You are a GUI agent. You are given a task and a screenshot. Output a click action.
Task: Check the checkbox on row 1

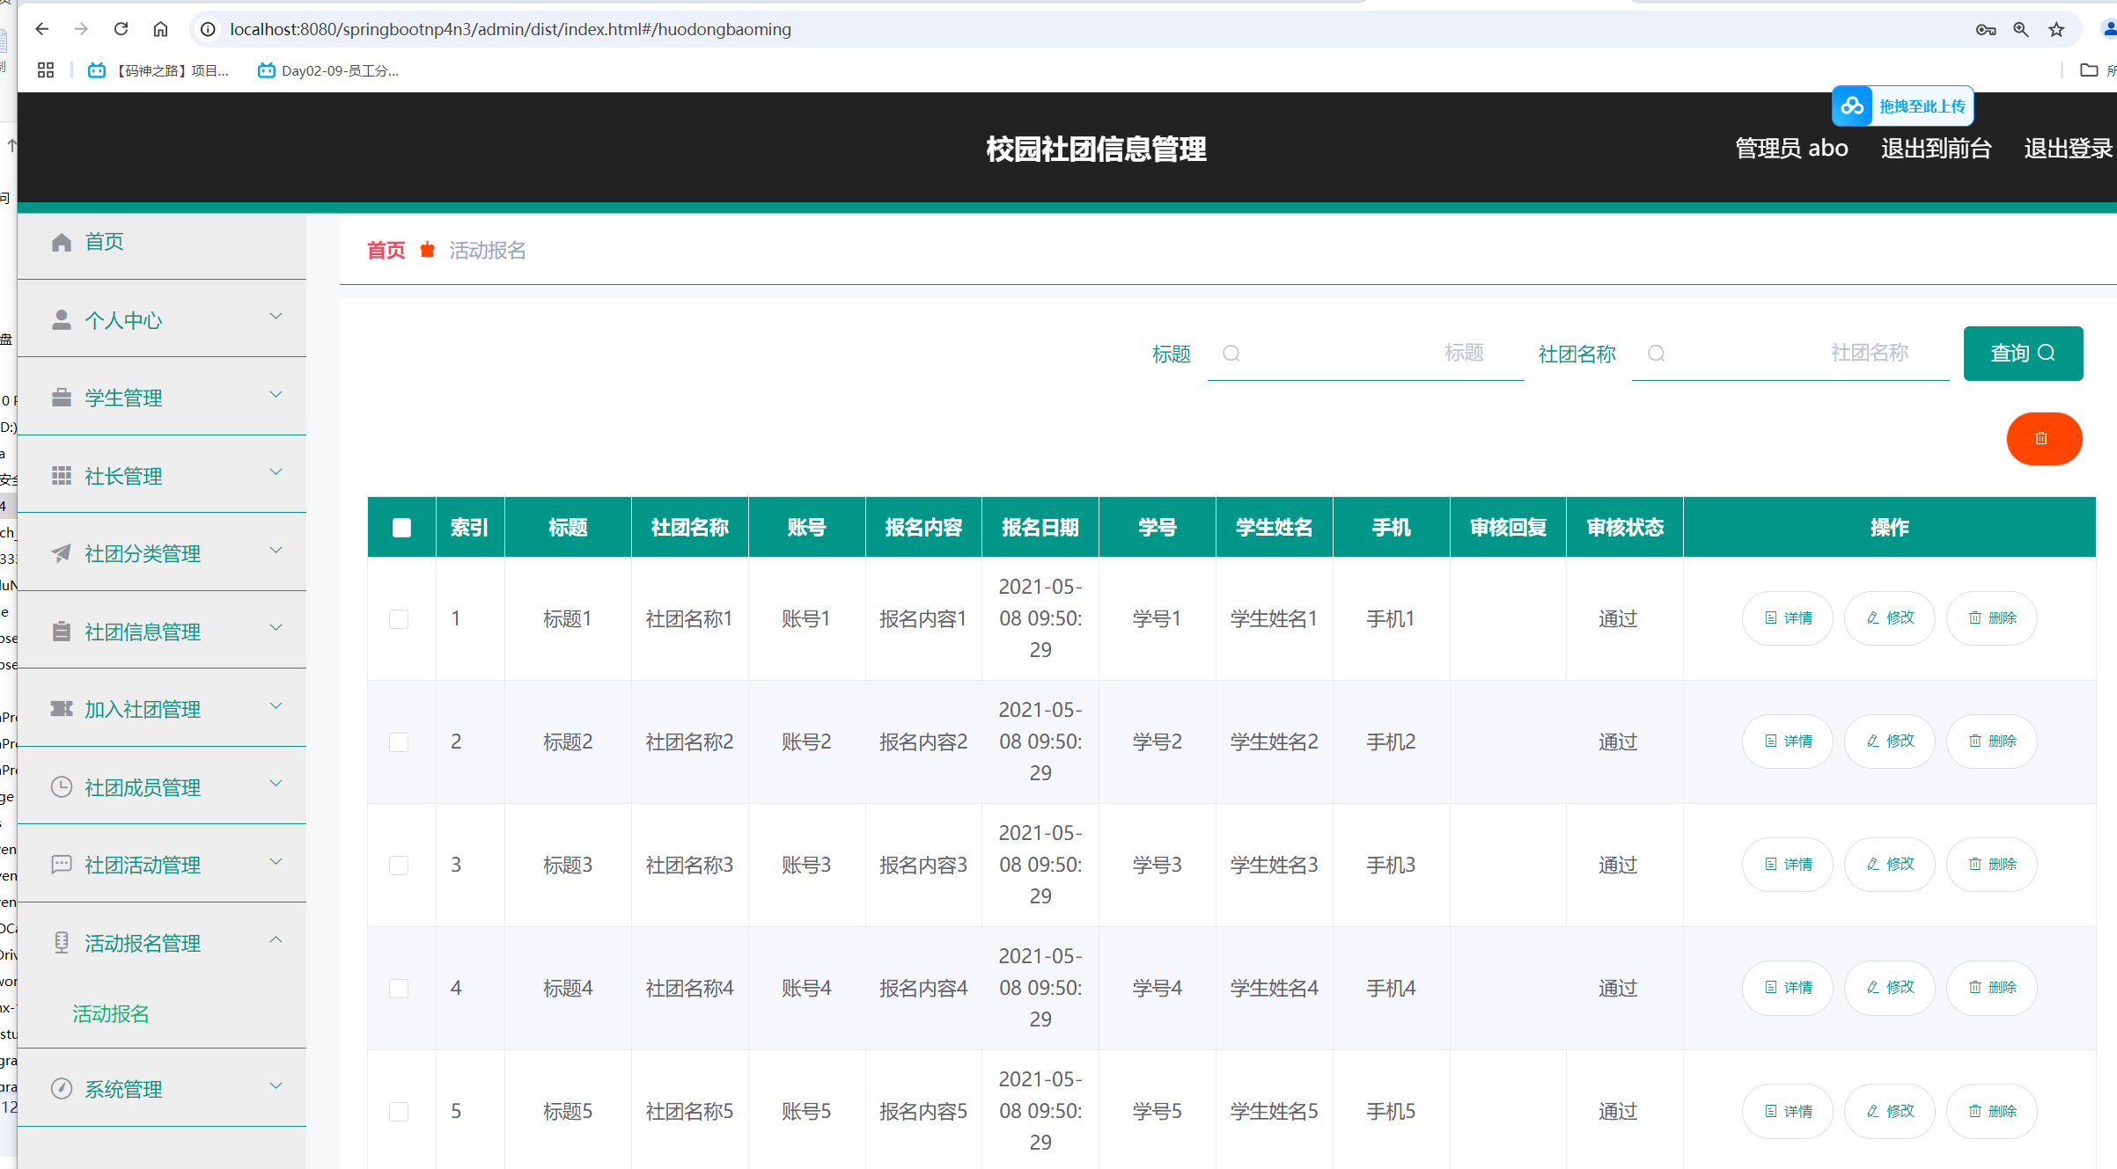[400, 618]
